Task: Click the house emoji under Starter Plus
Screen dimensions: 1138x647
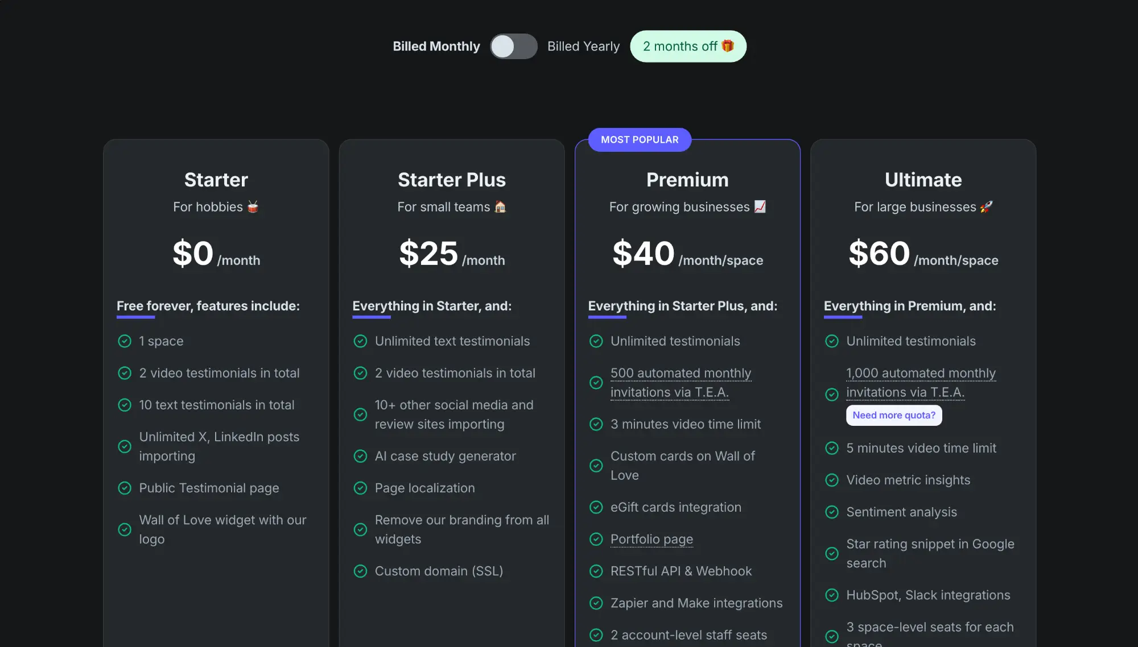Action: tap(500, 207)
